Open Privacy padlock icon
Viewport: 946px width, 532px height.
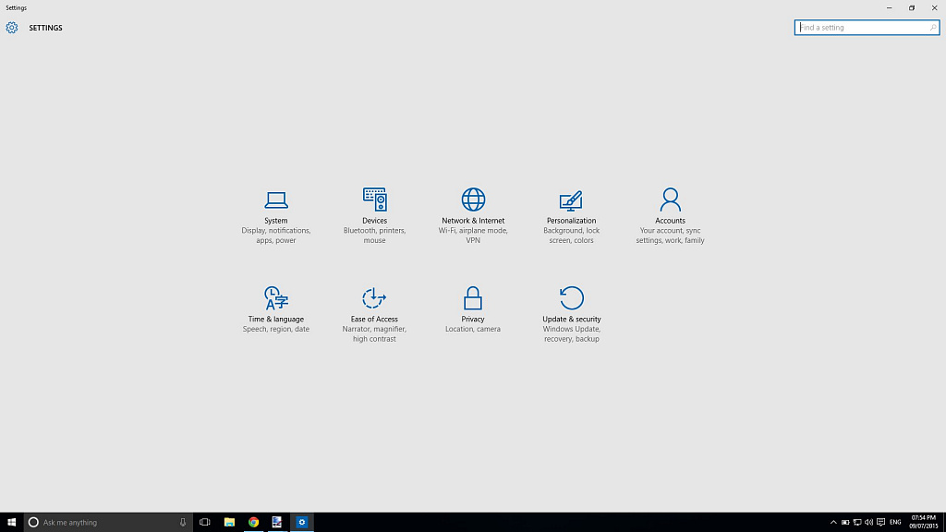point(472,298)
